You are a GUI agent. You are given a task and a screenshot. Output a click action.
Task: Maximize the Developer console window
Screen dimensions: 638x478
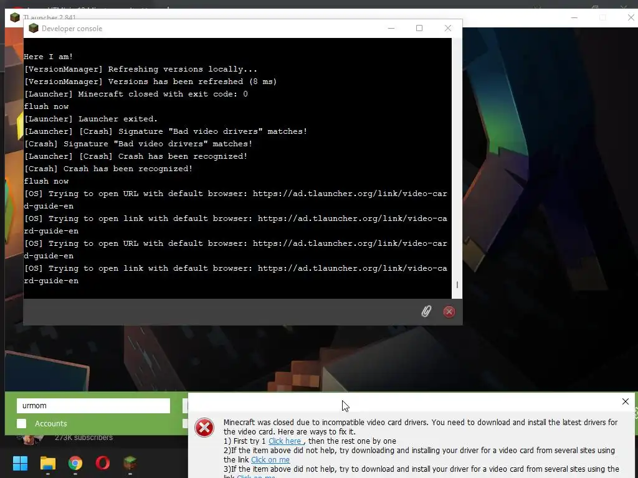(x=419, y=28)
